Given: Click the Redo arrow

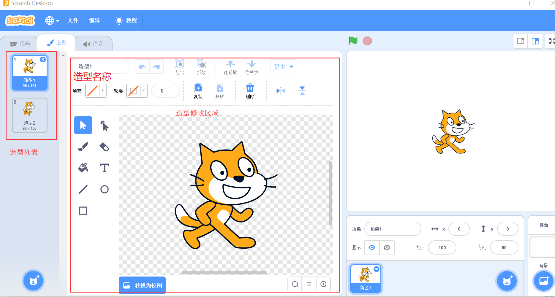Looking at the screenshot, I should [156, 67].
